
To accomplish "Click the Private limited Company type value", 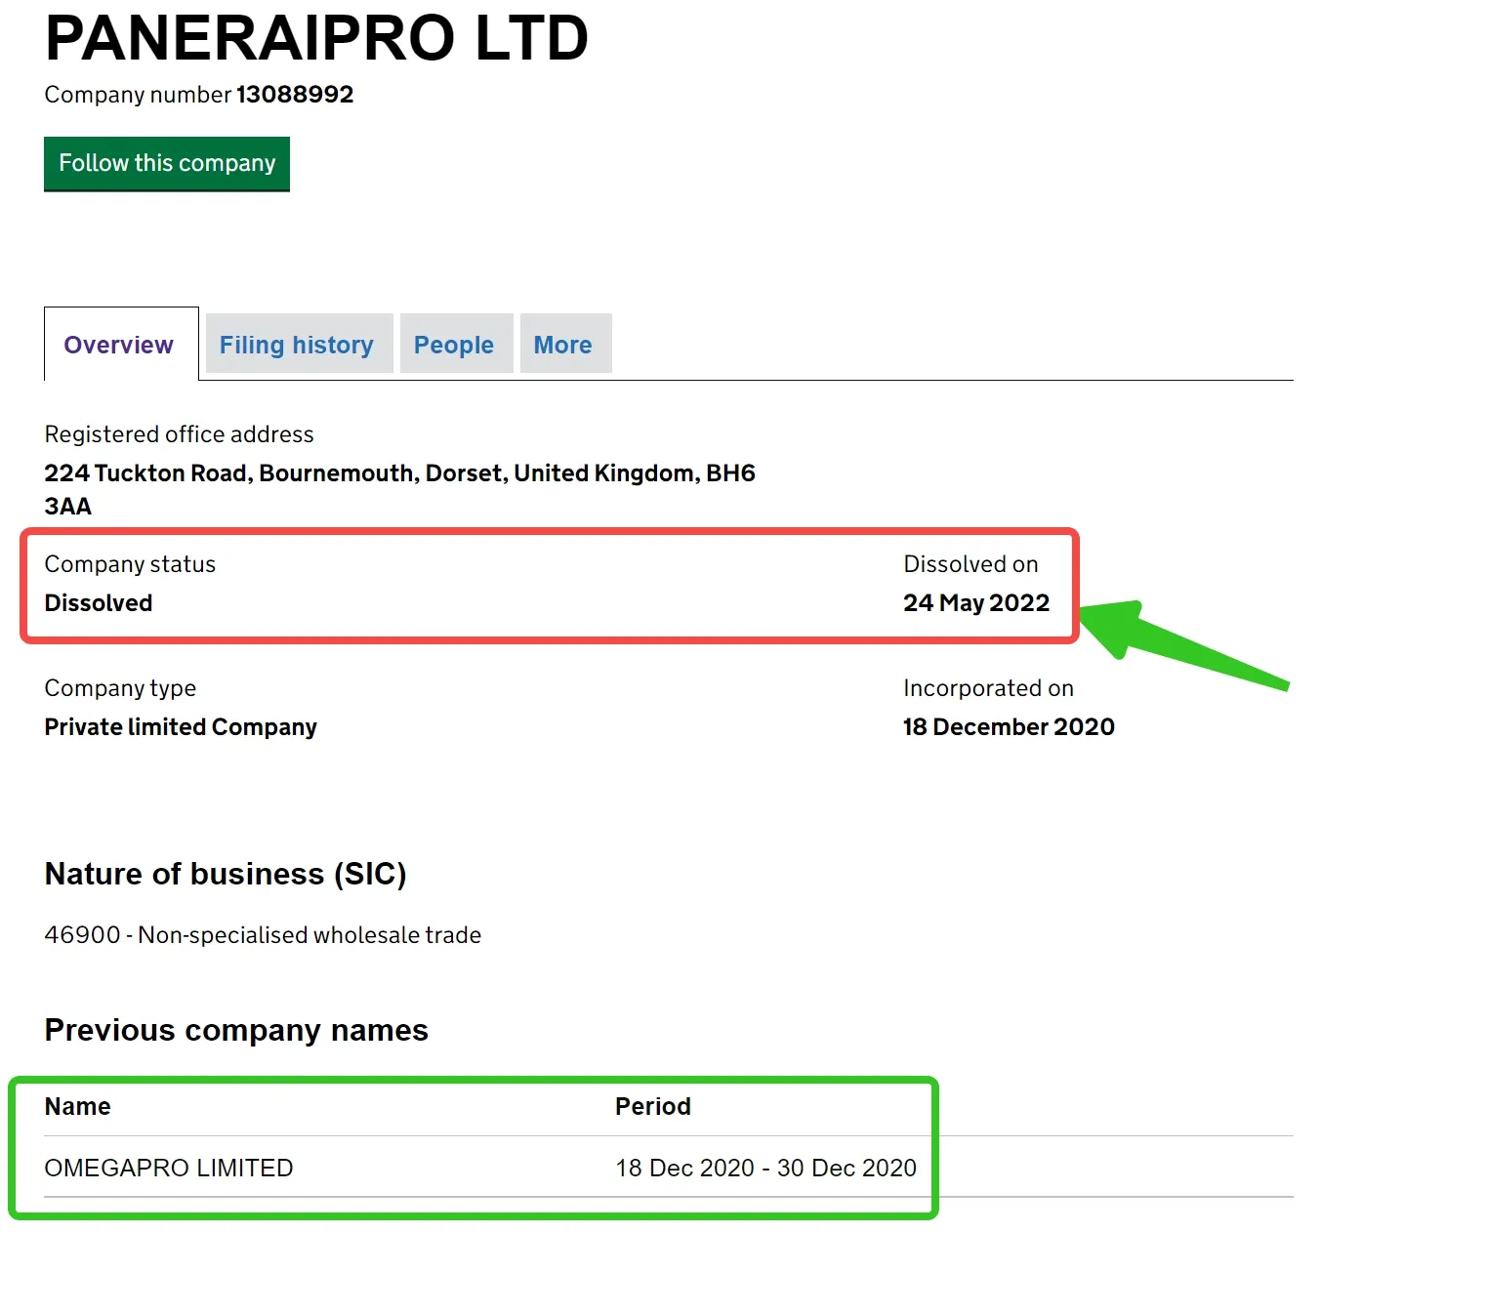I will [x=181, y=727].
